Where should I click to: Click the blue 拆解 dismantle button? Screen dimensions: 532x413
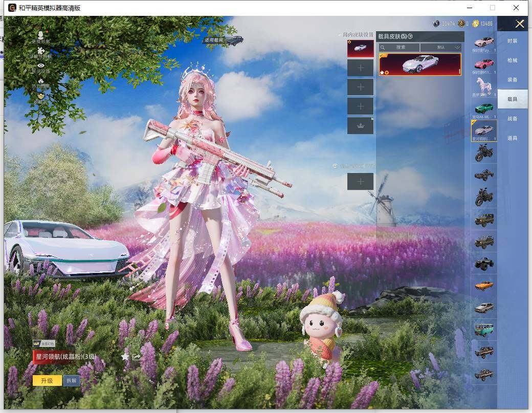coord(71,380)
